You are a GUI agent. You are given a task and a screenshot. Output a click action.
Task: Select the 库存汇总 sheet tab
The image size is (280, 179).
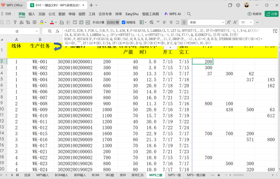138,175
